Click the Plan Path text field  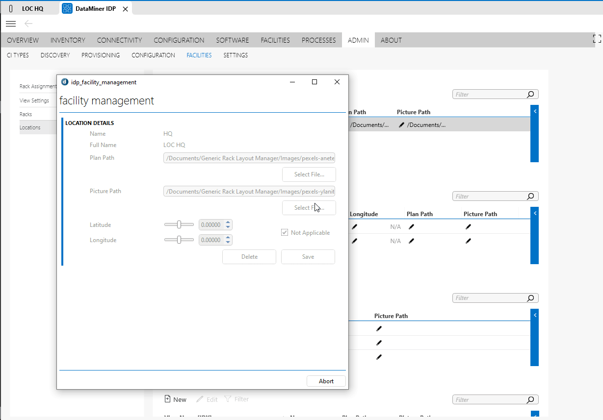pyautogui.click(x=249, y=158)
